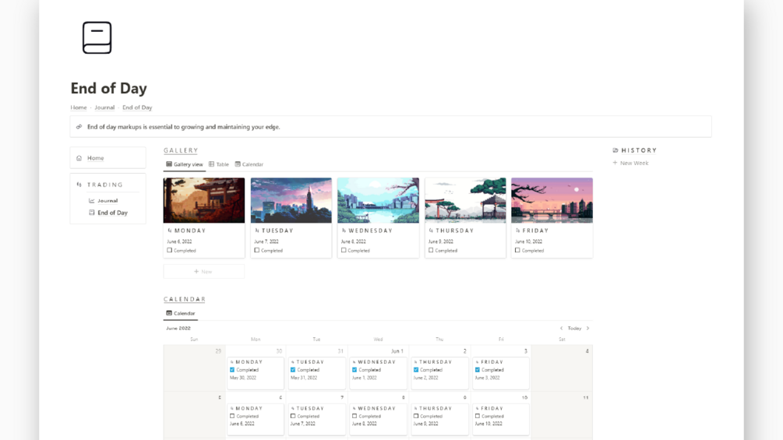
Task: Open the Journal breadcrumb link
Action: click(x=104, y=107)
